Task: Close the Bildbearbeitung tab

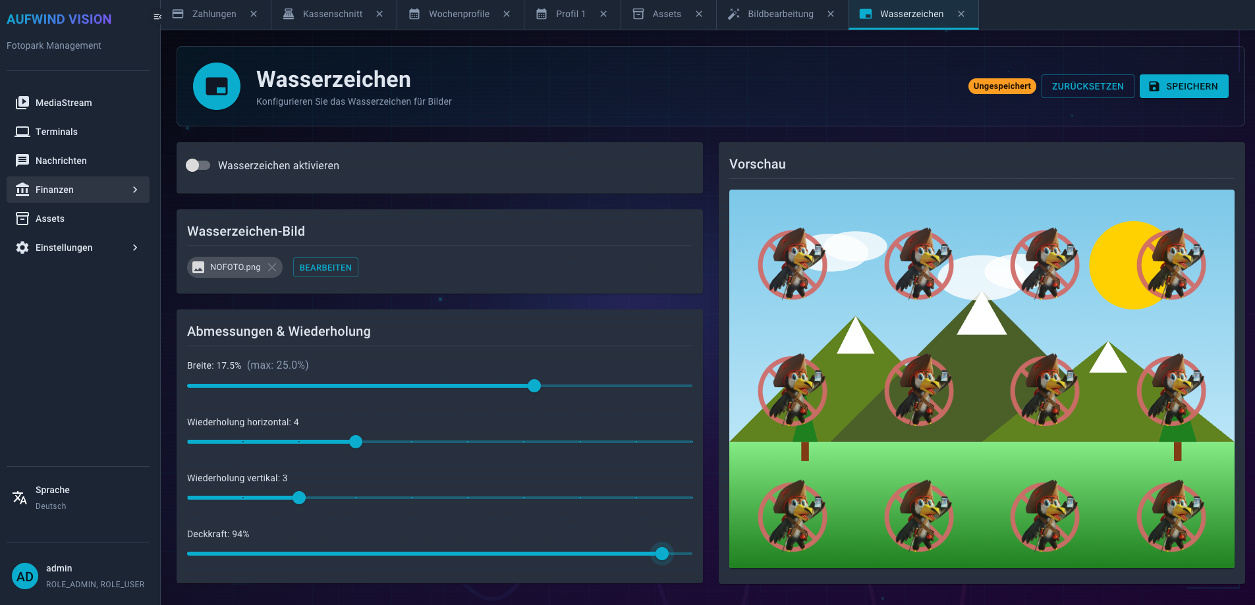Action: point(831,14)
